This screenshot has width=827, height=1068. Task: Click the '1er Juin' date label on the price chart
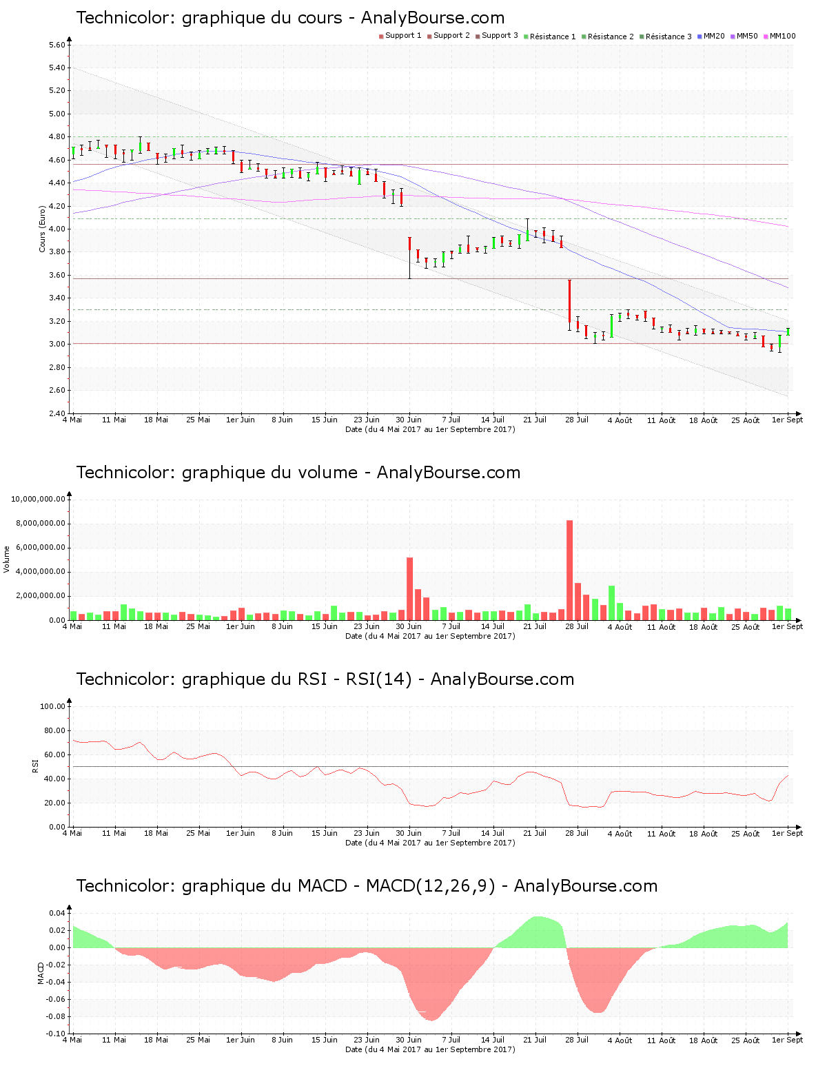point(241,420)
